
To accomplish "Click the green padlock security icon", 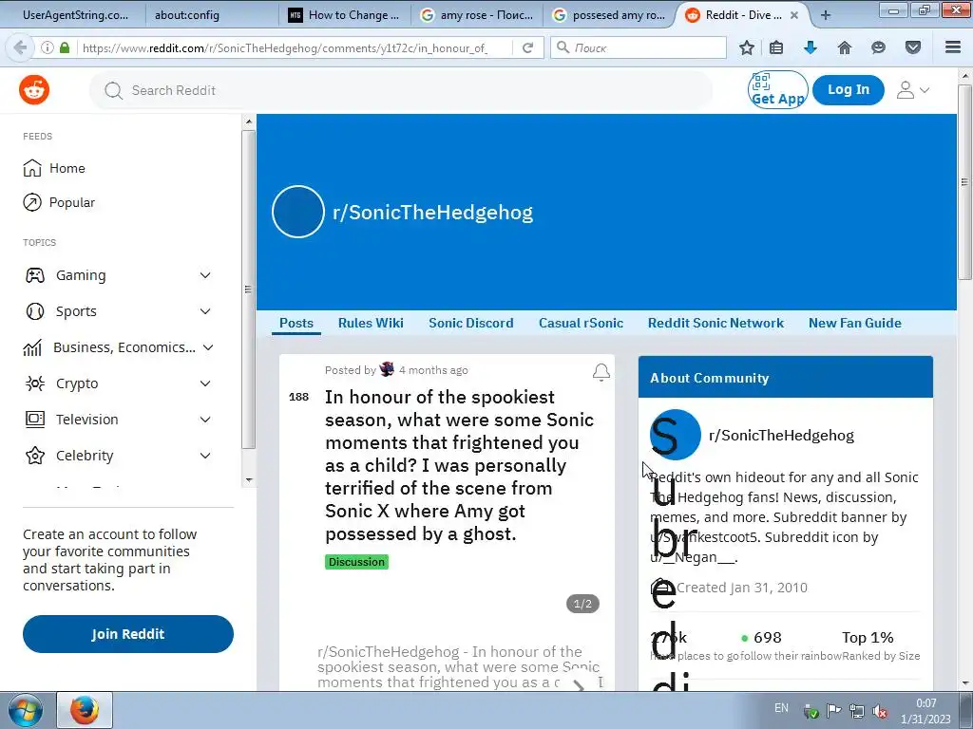I will click(x=65, y=47).
